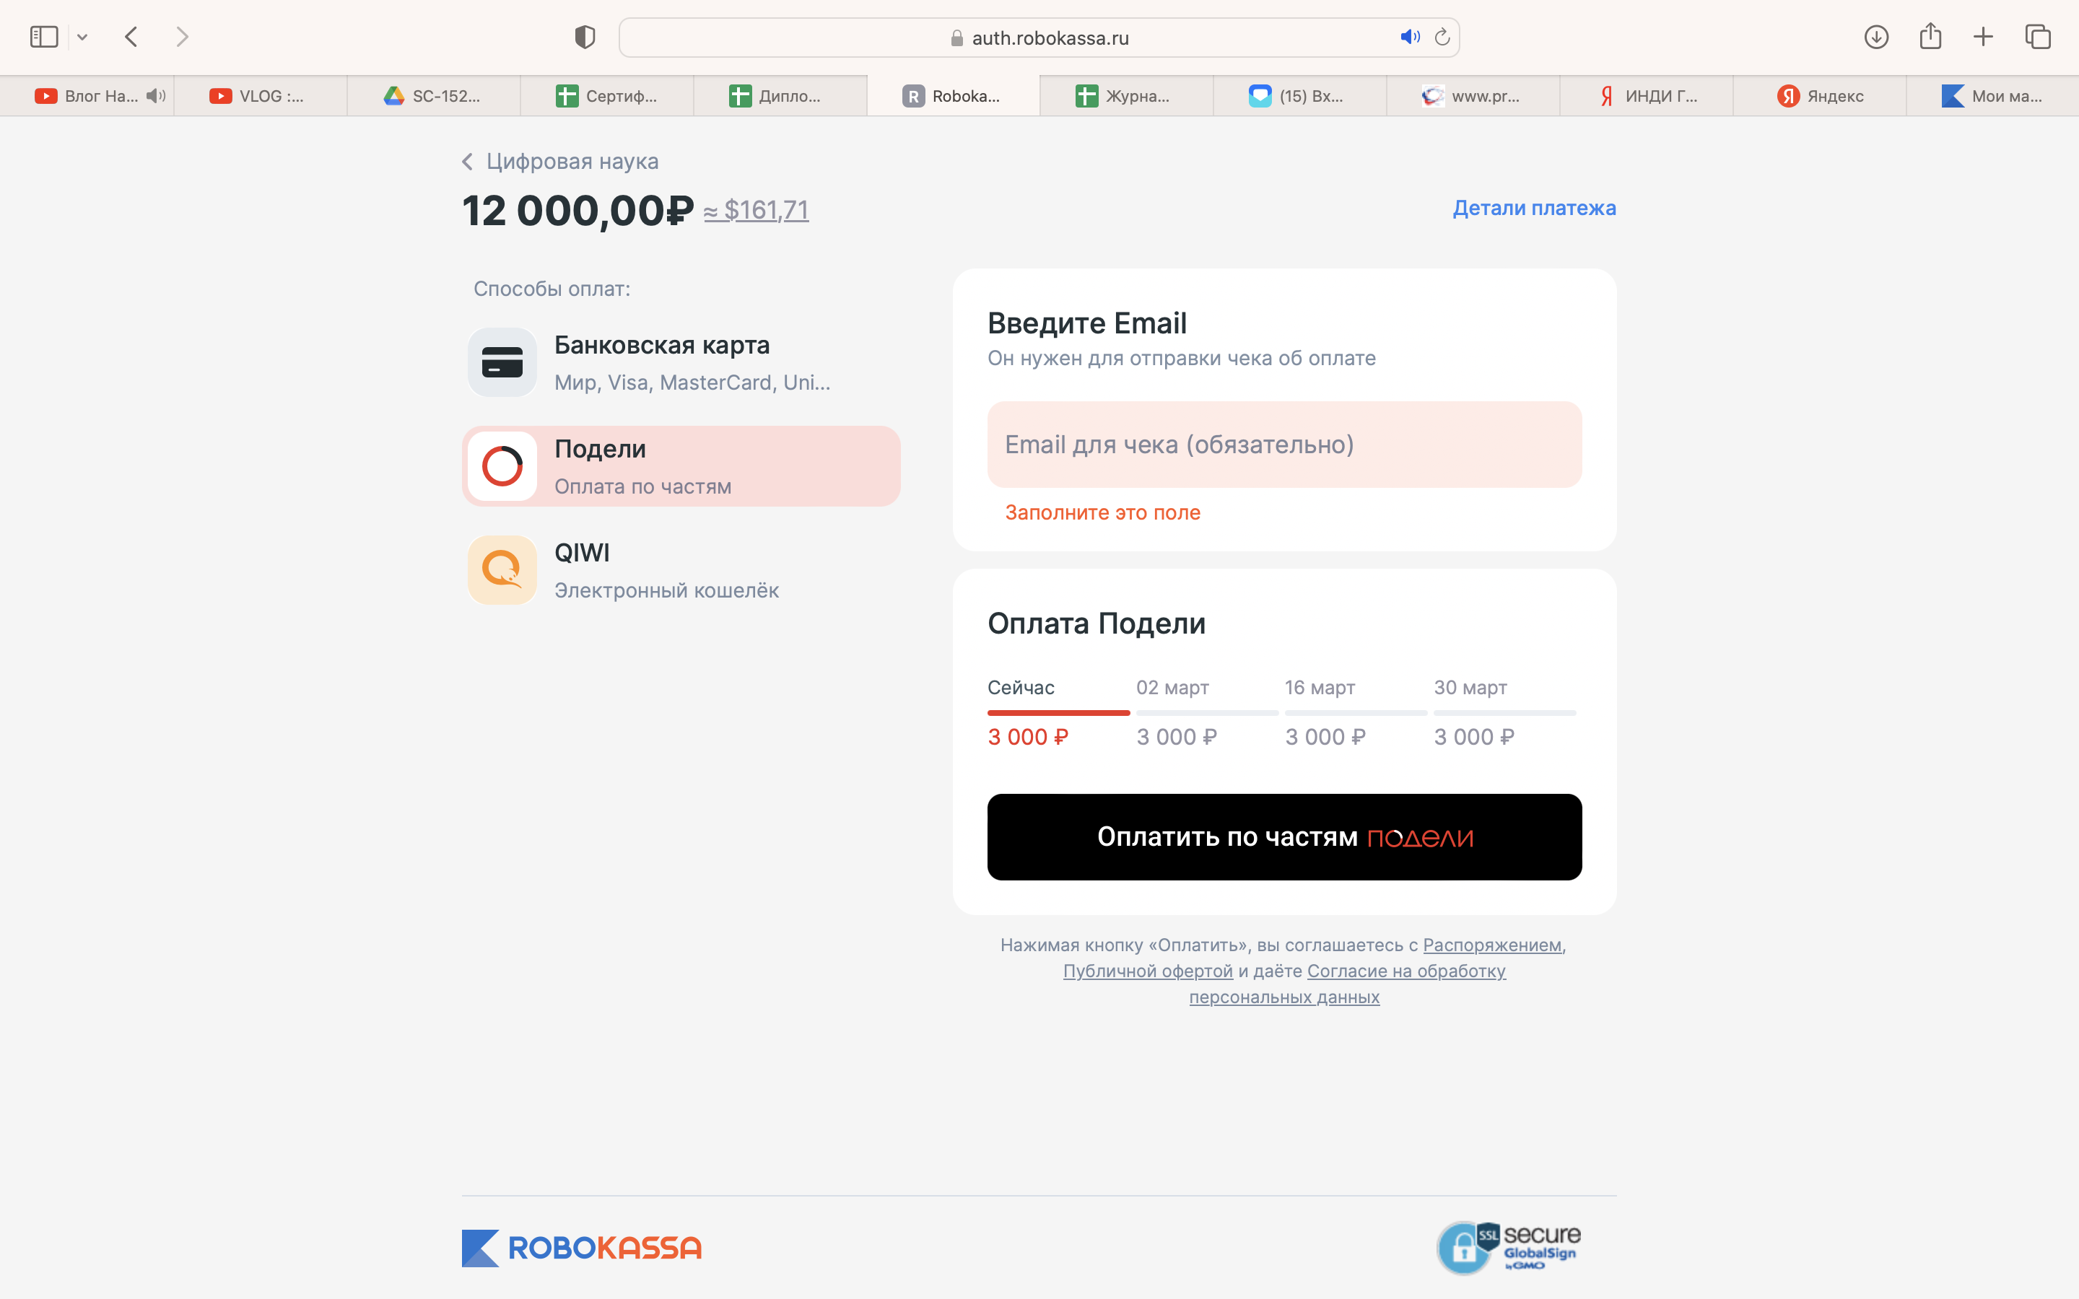Image resolution: width=2079 pixels, height=1299 pixels.
Task: Select Банковская карта payment method
Action: (x=681, y=362)
